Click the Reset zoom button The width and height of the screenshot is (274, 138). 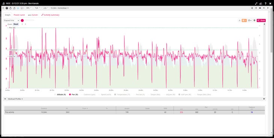(x=16, y=24)
